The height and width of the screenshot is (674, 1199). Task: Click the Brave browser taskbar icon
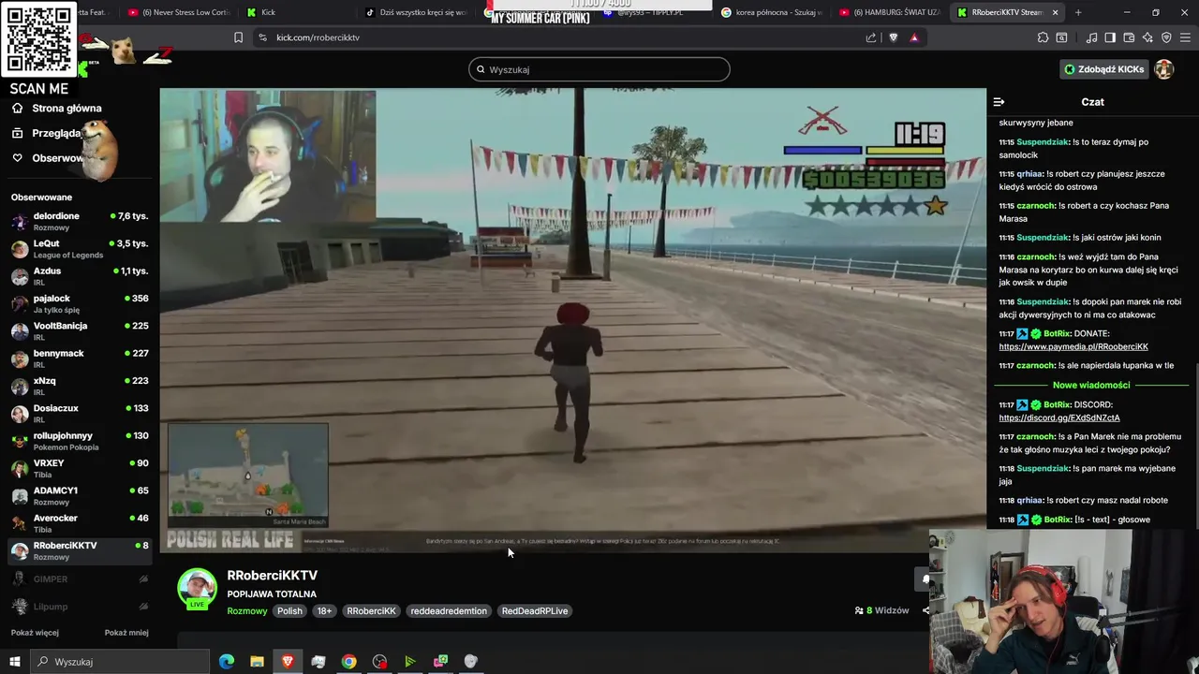288,662
